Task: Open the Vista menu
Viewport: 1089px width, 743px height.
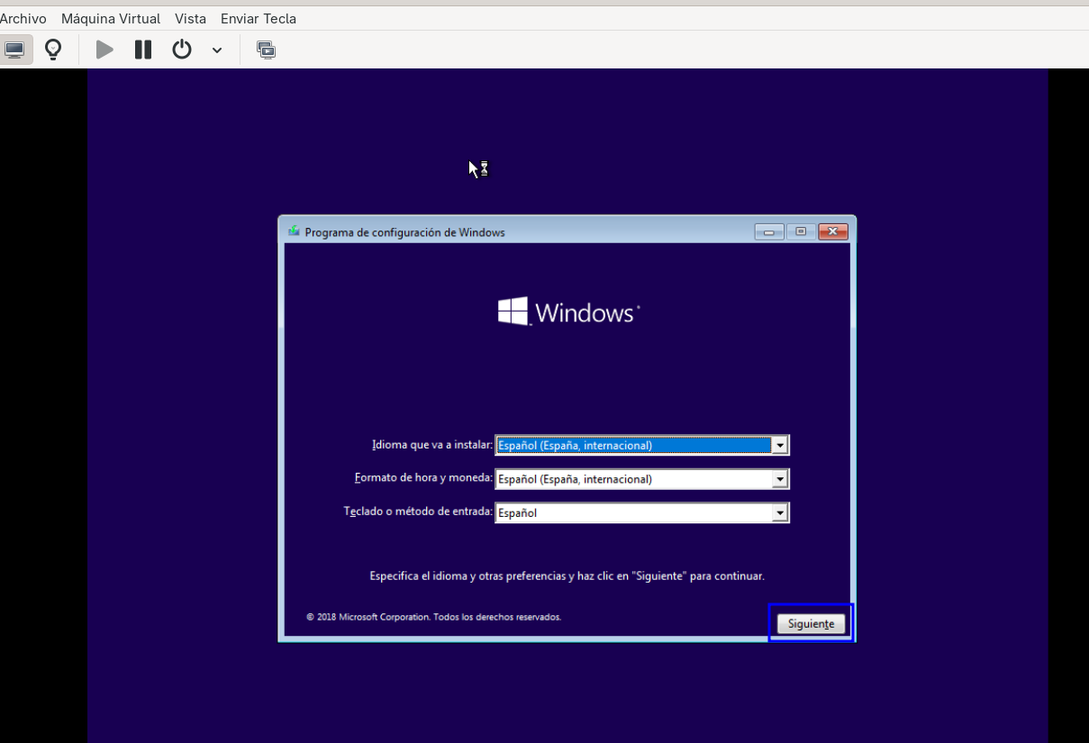Action: click(190, 18)
